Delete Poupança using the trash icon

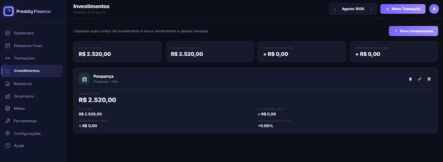point(429,79)
